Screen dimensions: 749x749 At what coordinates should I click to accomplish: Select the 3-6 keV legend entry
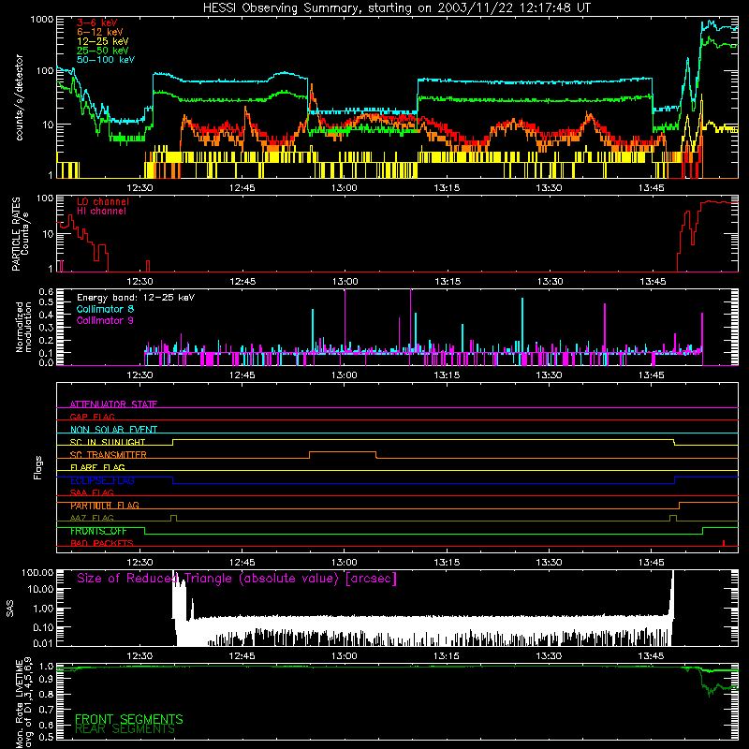pyautogui.click(x=96, y=22)
